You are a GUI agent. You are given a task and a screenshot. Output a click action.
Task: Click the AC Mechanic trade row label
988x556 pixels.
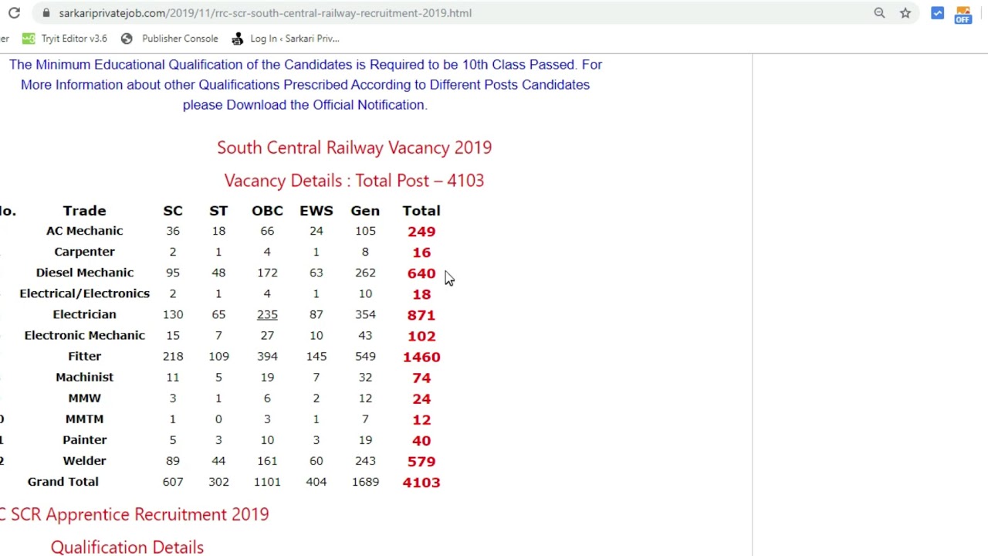84,231
